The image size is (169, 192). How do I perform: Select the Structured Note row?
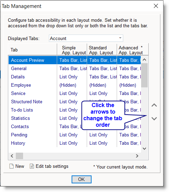click(x=75, y=102)
